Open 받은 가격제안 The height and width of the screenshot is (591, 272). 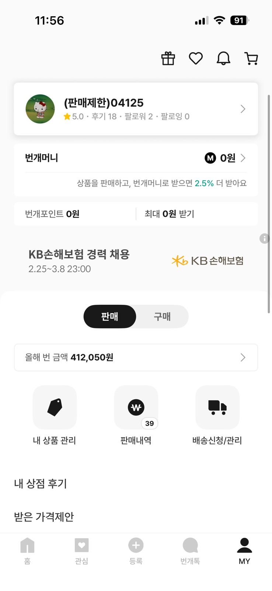[x=44, y=517]
